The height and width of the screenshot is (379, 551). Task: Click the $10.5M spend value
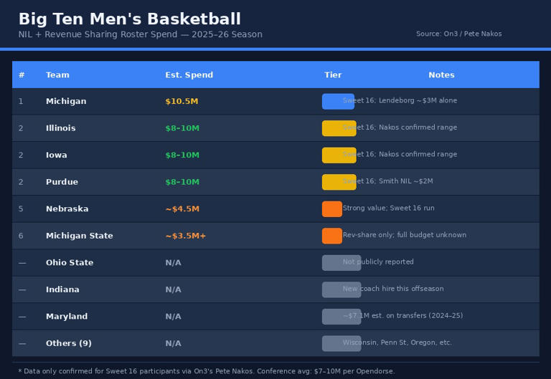(182, 102)
